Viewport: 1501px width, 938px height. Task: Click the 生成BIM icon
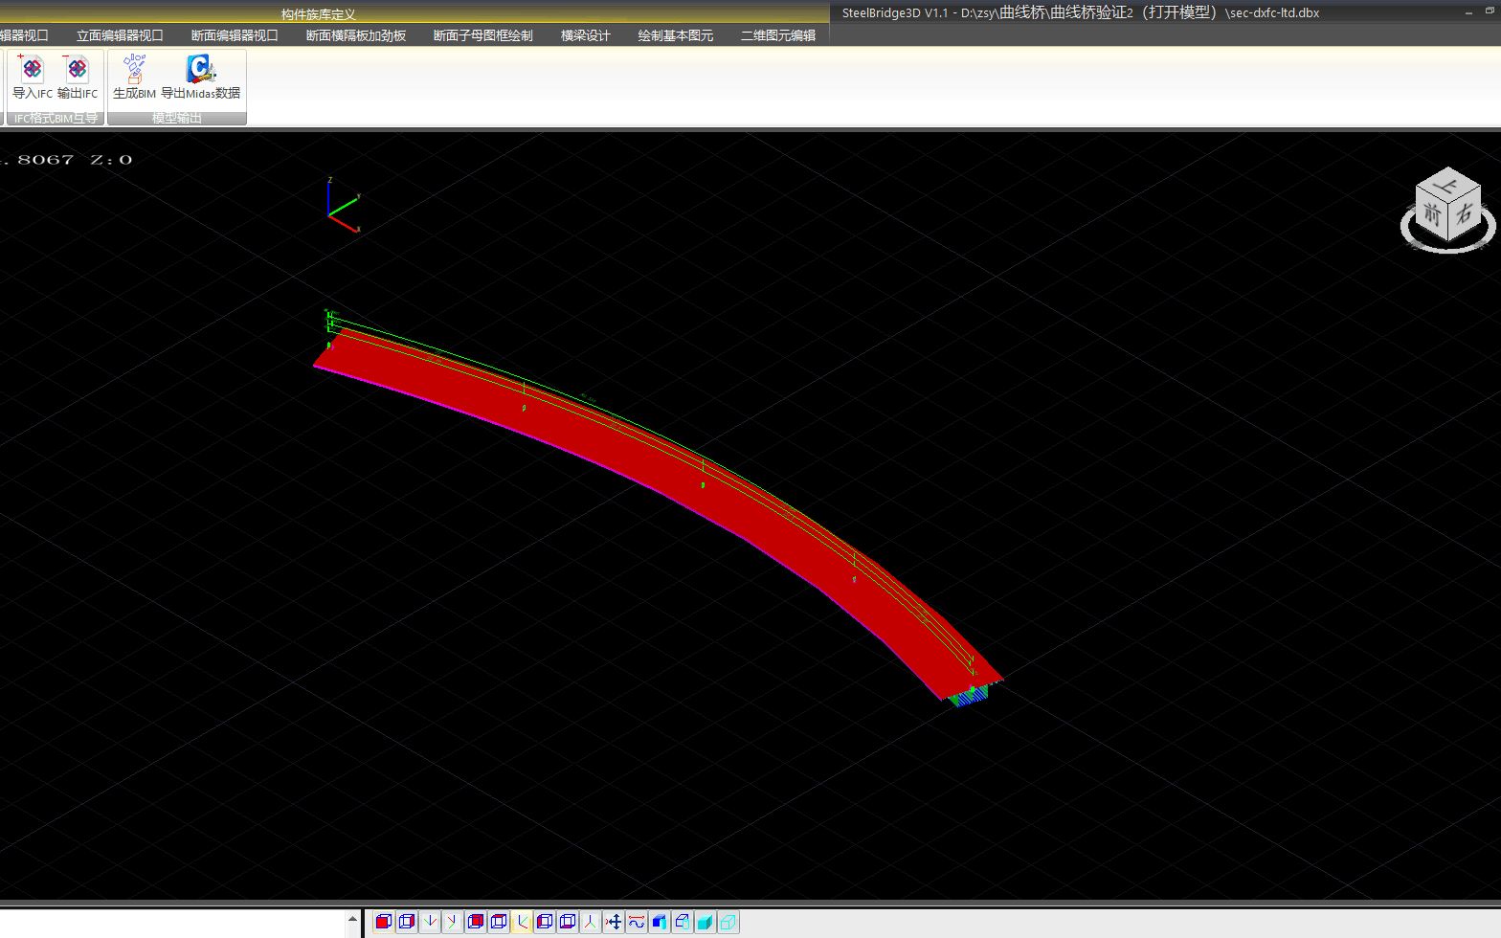[x=134, y=70]
